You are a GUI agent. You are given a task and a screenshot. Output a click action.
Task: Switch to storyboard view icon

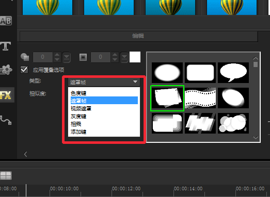point(6,175)
